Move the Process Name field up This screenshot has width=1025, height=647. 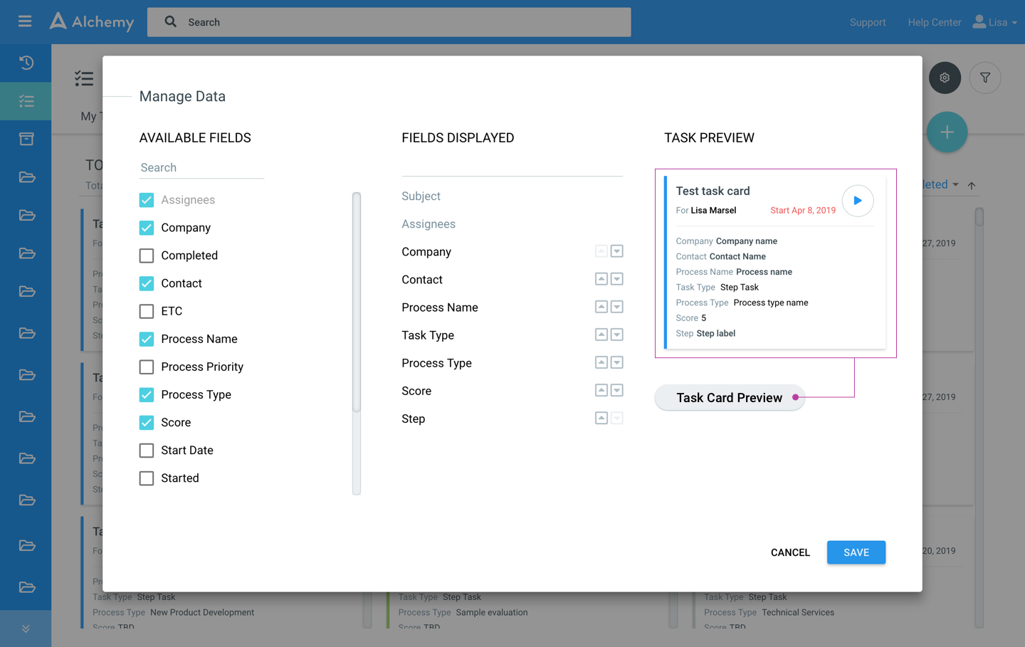click(x=601, y=307)
